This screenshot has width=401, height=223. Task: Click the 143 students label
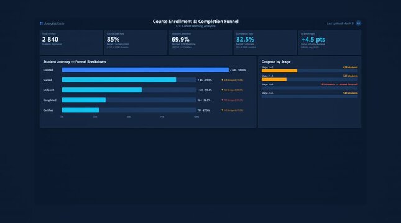[x=351, y=93]
